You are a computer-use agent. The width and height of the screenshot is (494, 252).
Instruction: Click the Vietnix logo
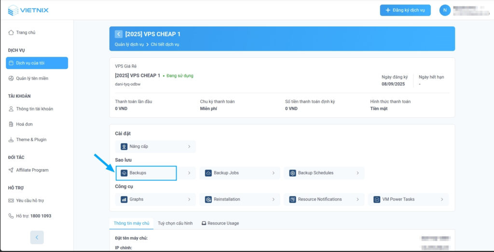point(28,10)
